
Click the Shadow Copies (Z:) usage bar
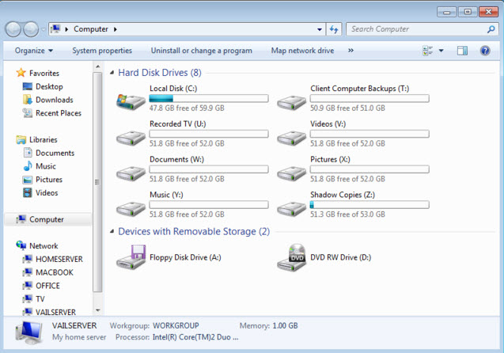[369, 204]
